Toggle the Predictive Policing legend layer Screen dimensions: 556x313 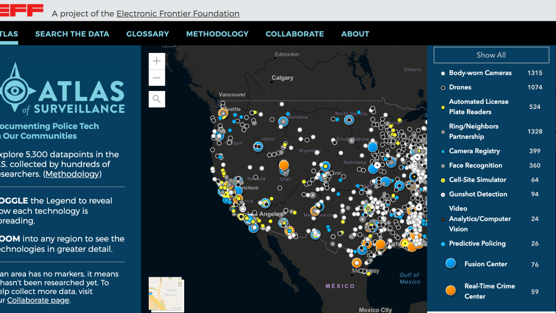point(477,243)
